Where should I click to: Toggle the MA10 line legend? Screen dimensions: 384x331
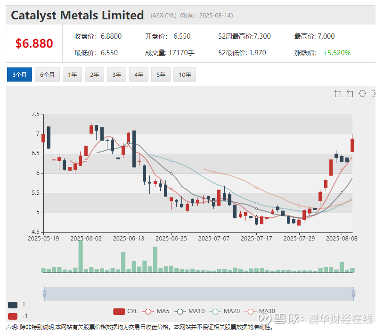189,311
